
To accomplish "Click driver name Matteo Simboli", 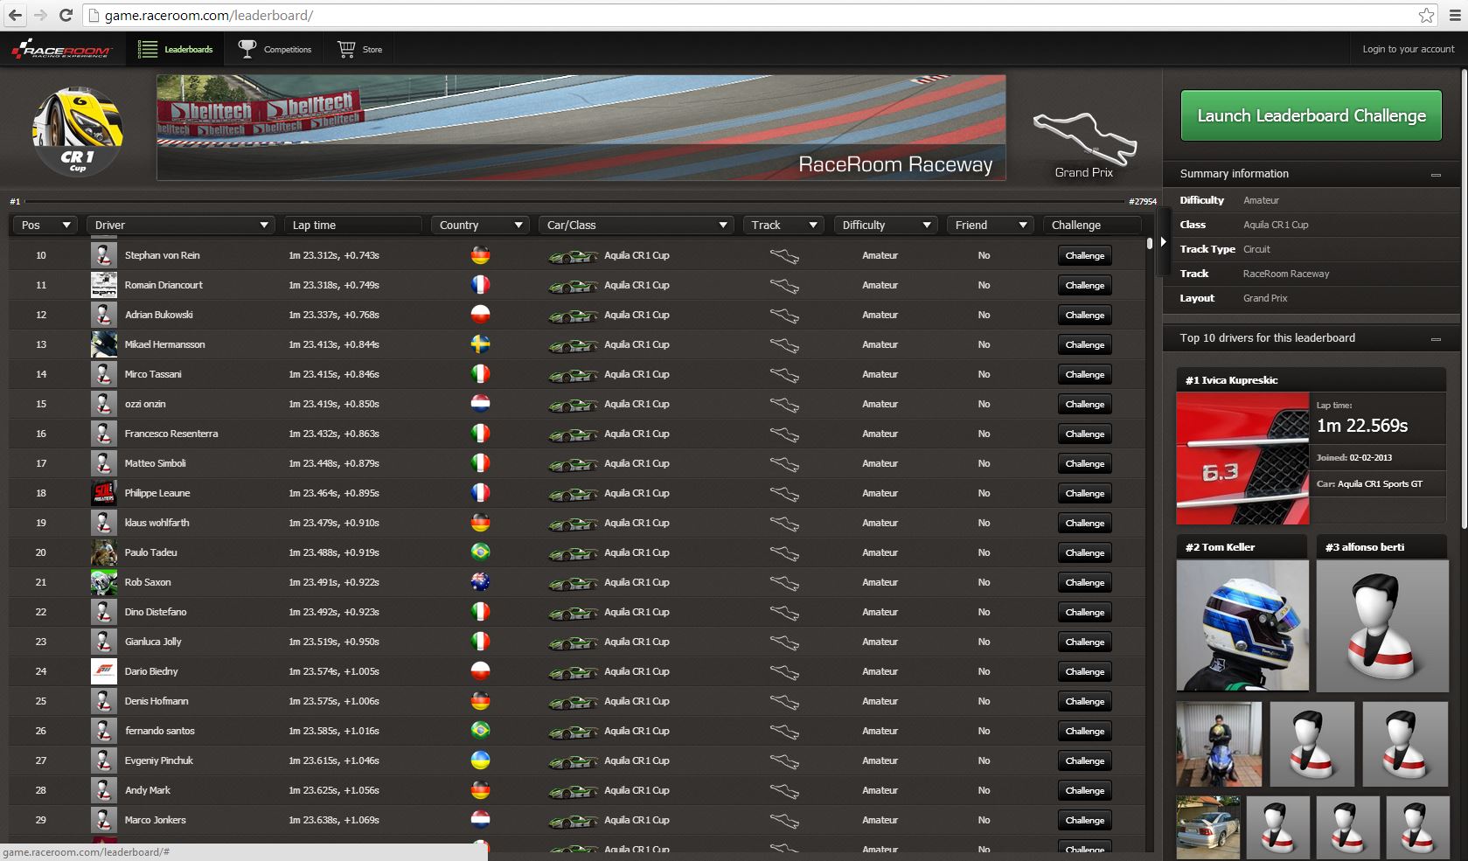I will 155,463.
